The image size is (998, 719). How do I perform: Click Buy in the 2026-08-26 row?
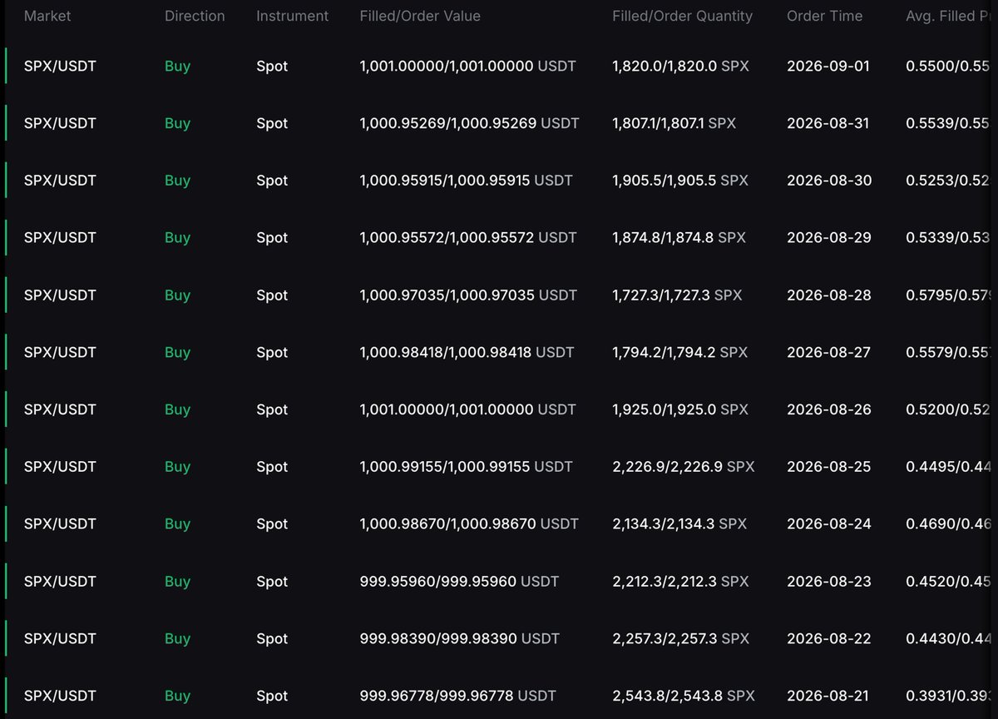click(177, 409)
